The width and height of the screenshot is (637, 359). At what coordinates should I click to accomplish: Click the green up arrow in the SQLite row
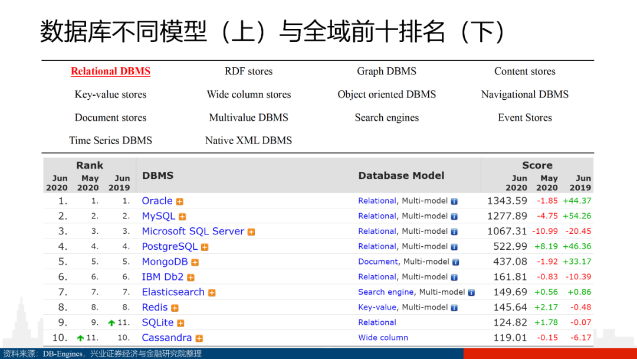pyautogui.click(x=111, y=323)
